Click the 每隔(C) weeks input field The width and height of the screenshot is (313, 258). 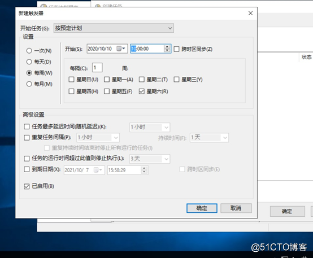[97, 68]
